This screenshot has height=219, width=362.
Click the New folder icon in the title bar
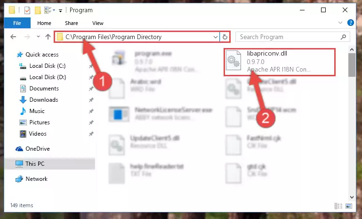[38, 10]
